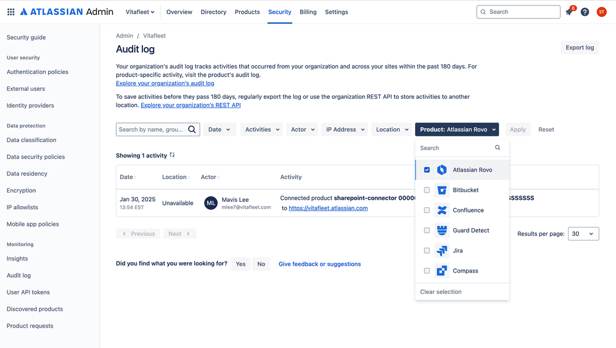Click the Jira product icon

(442, 251)
